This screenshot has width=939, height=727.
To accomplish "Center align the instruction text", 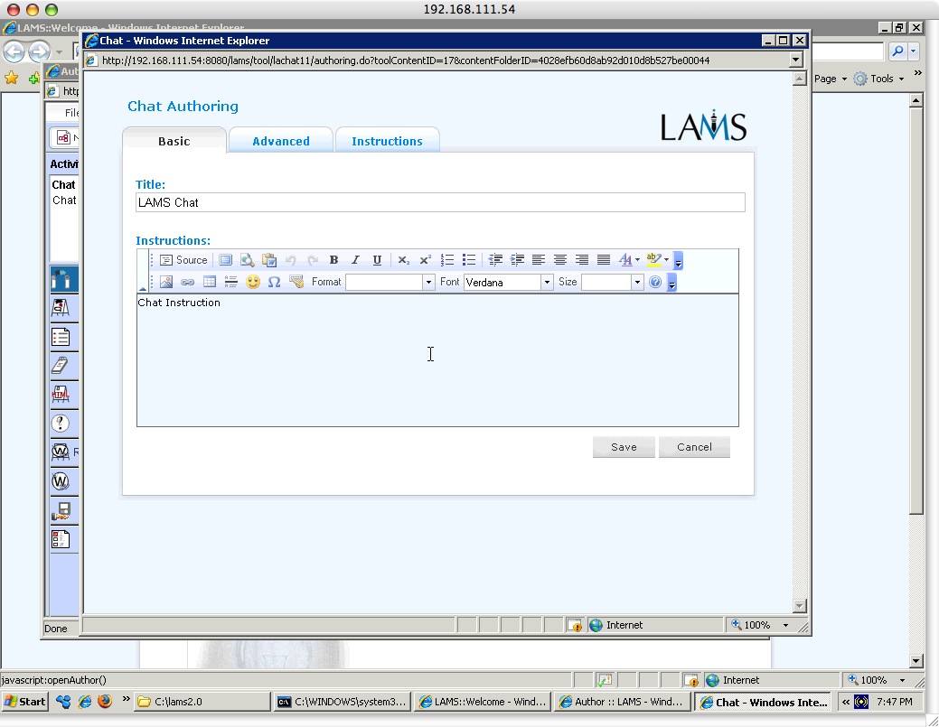I will click(x=560, y=260).
